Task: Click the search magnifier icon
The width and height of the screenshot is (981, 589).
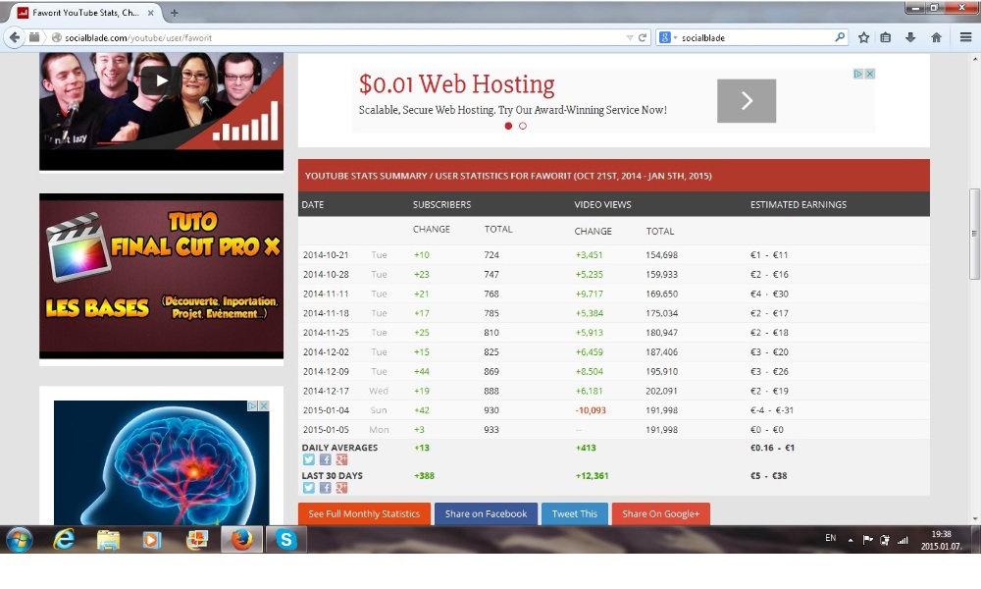Action: coord(840,37)
